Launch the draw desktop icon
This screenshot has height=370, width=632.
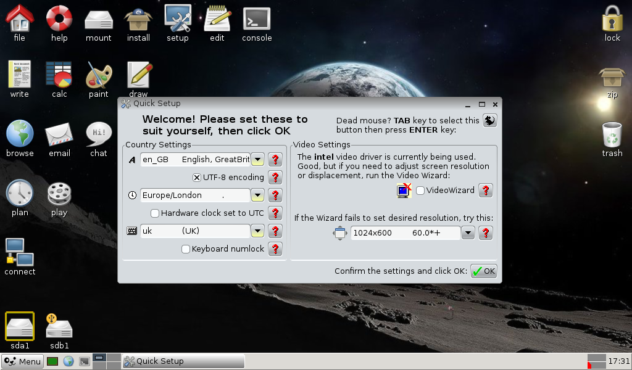[138, 75]
